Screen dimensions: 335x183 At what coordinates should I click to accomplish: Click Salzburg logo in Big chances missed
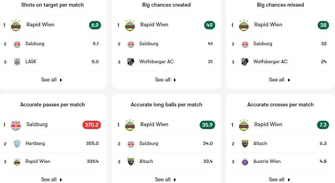245,44
